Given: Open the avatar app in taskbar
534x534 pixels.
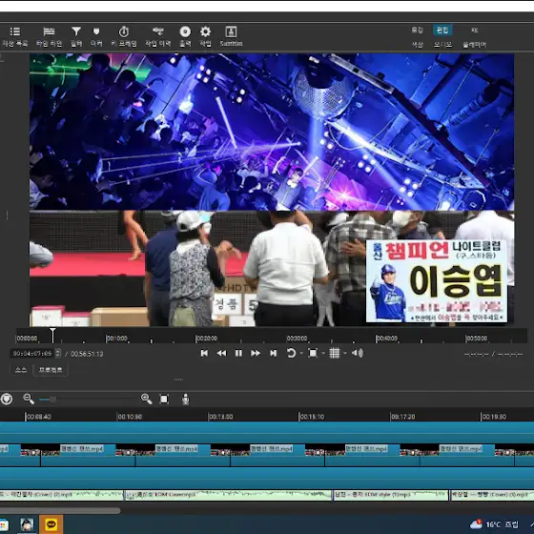Looking at the screenshot, I should click(x=27, y=524).
